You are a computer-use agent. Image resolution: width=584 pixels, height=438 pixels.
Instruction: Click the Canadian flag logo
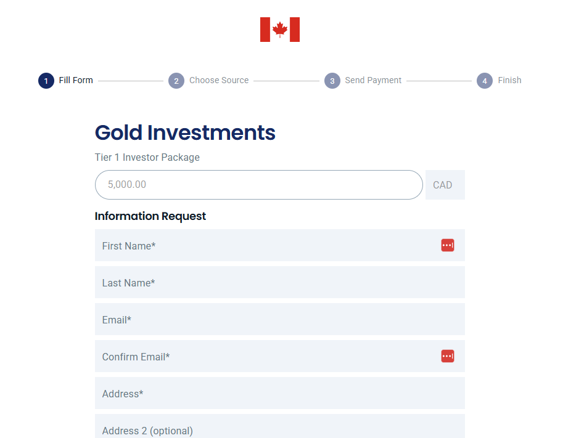280,30
